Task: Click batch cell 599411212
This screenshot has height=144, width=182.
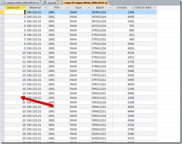Action: click(x=102, y=107)
